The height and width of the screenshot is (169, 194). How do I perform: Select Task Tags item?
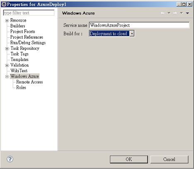pyautogui.click(x=19, y=54)
